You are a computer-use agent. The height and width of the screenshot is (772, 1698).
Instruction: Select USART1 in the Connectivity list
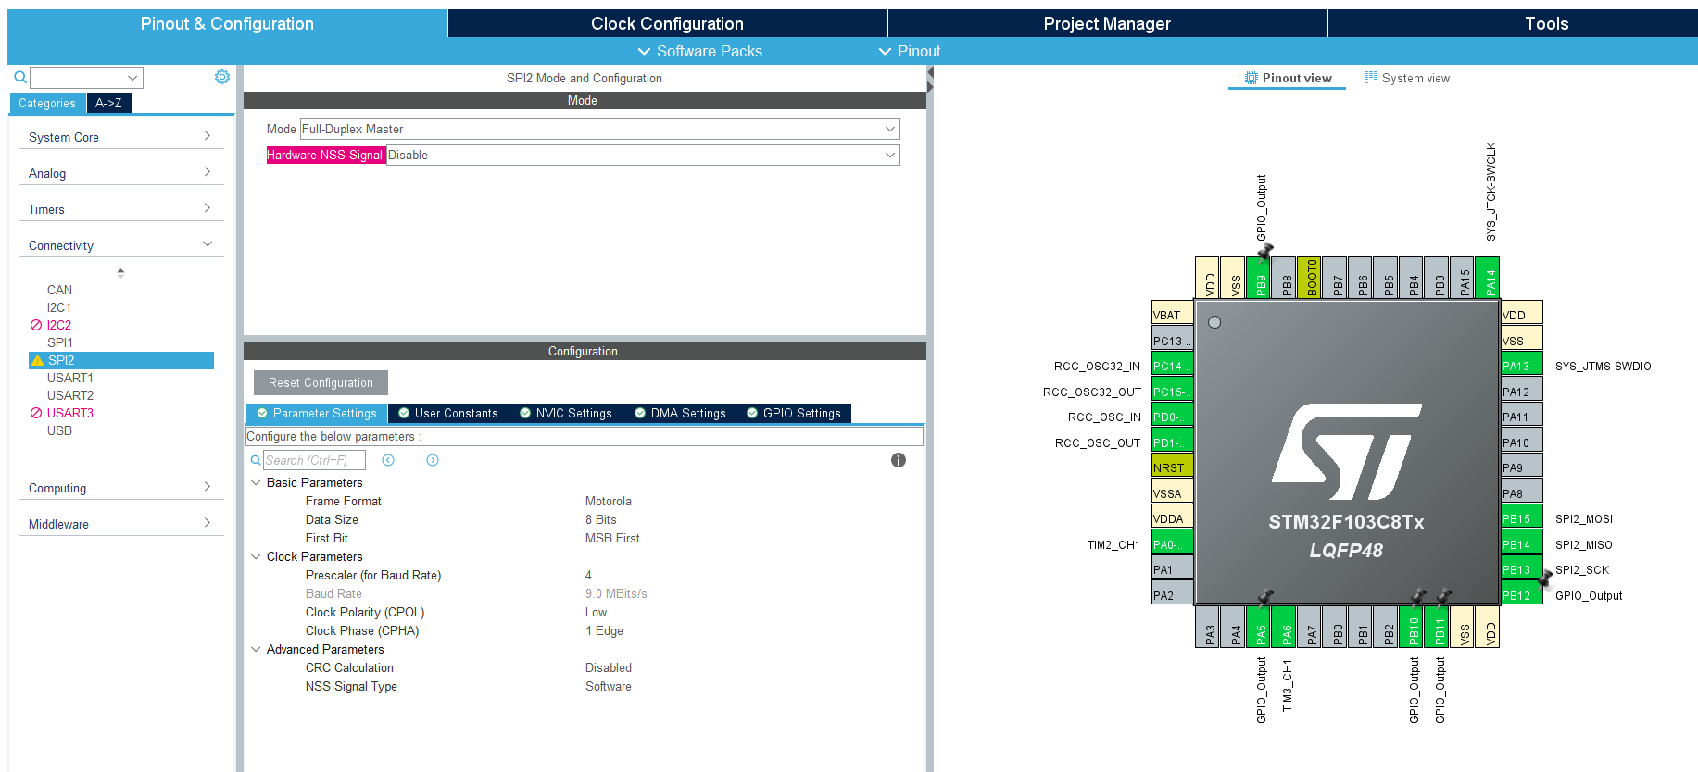70,378
